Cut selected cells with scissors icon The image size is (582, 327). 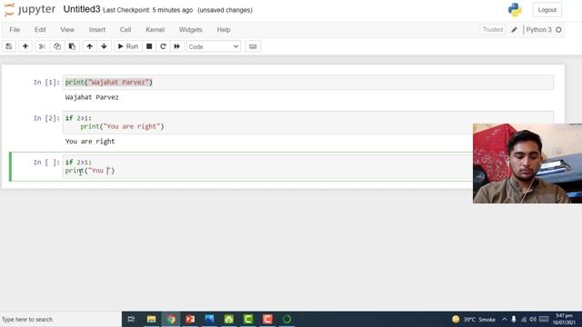[42, 46]
